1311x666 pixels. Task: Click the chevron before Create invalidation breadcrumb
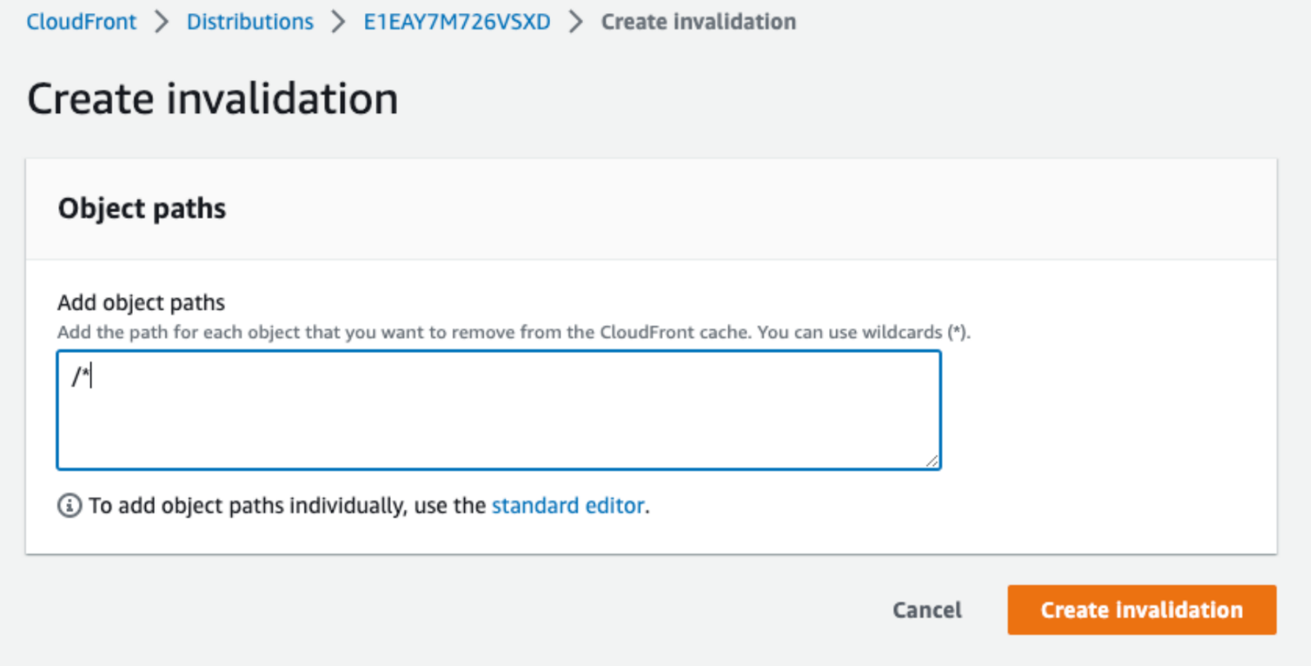[576, 22]
